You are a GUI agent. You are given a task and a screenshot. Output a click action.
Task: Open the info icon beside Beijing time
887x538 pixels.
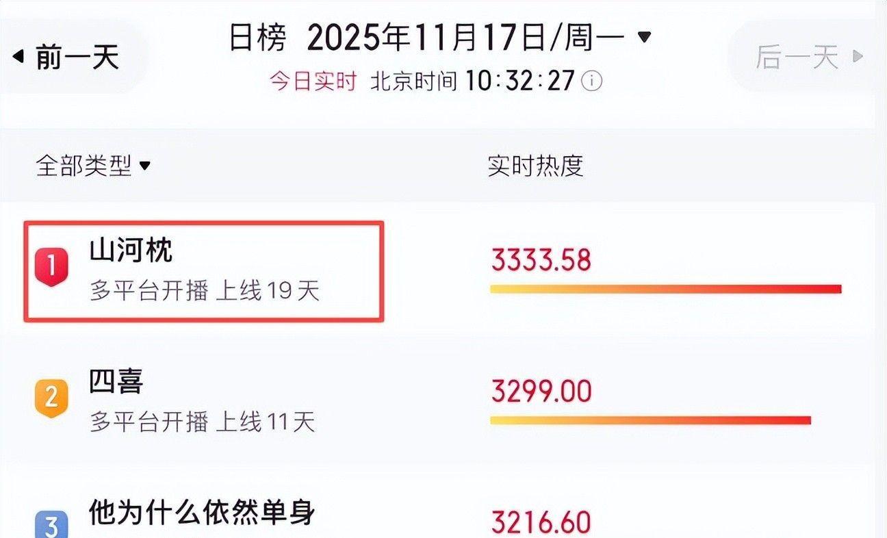coord(593,81)
